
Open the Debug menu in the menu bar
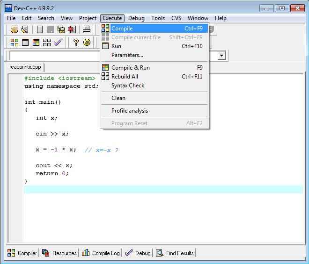click(136, 18)
